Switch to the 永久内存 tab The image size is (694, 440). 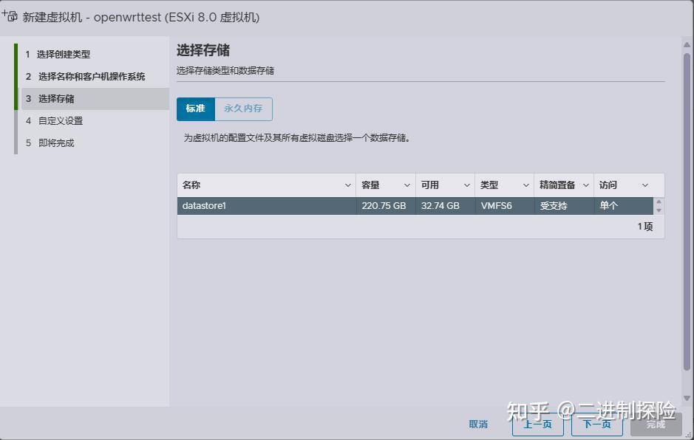tap(245, 109)
